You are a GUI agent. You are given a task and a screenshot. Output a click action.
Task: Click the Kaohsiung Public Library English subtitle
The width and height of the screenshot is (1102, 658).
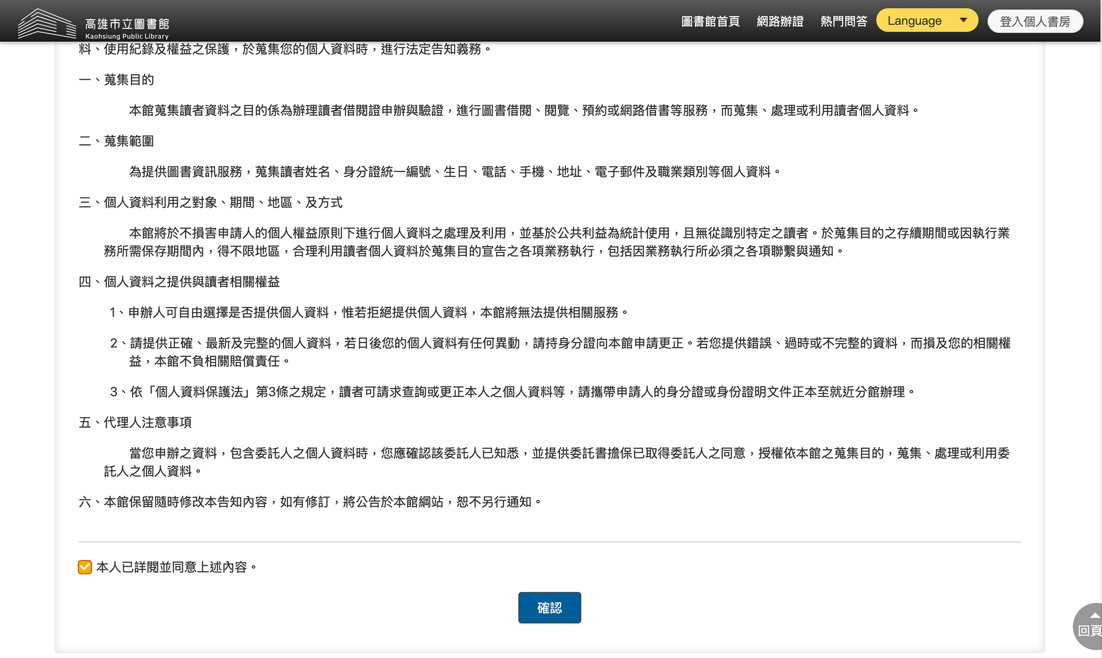pos(127,36)
